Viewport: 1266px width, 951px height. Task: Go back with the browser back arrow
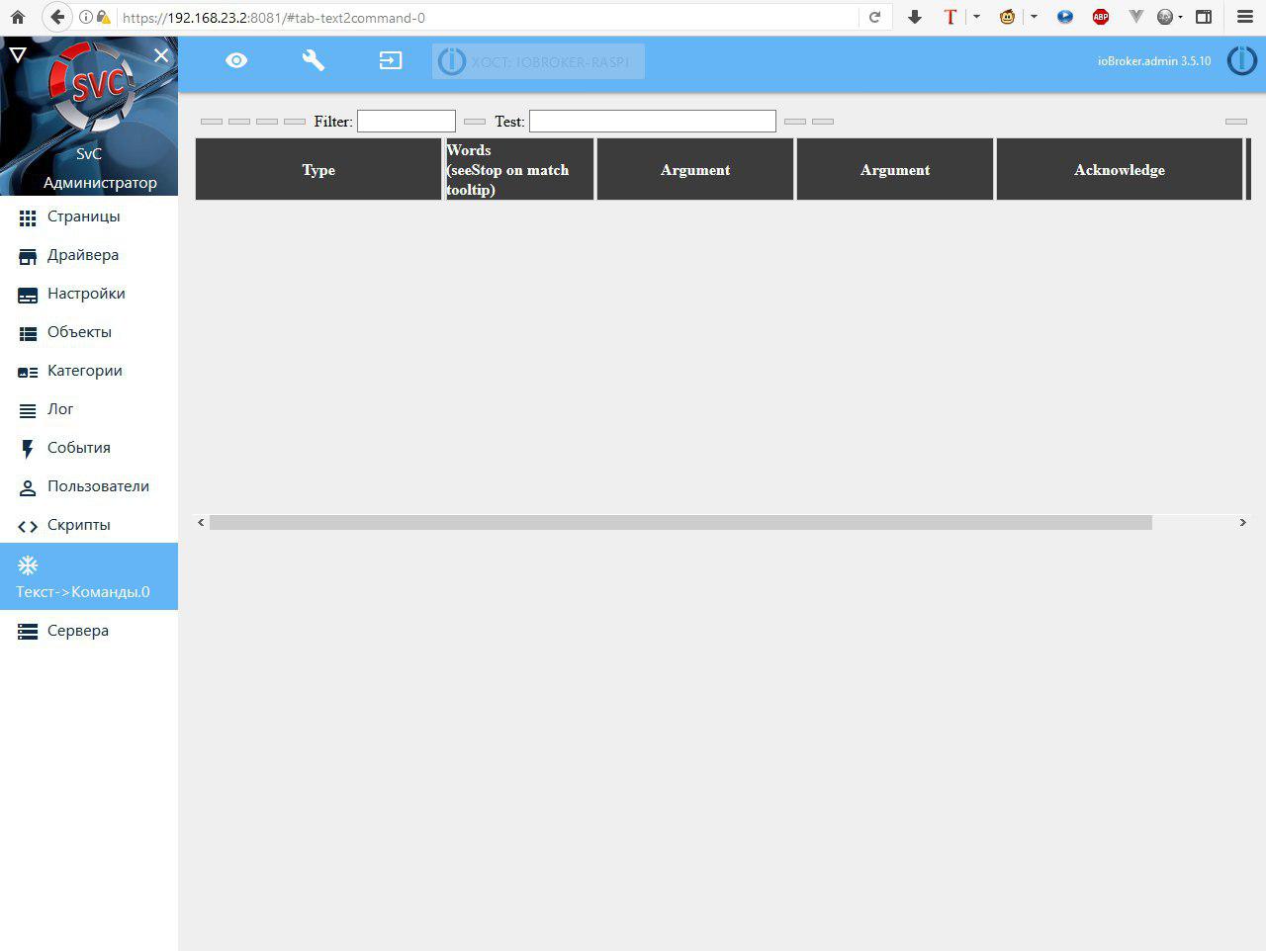pos(57,17)
